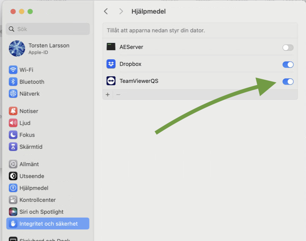The width and height of the screenshot is (306, 241).
Task: Open Nätverk label in the sidebar
Action: pos(30,94)
